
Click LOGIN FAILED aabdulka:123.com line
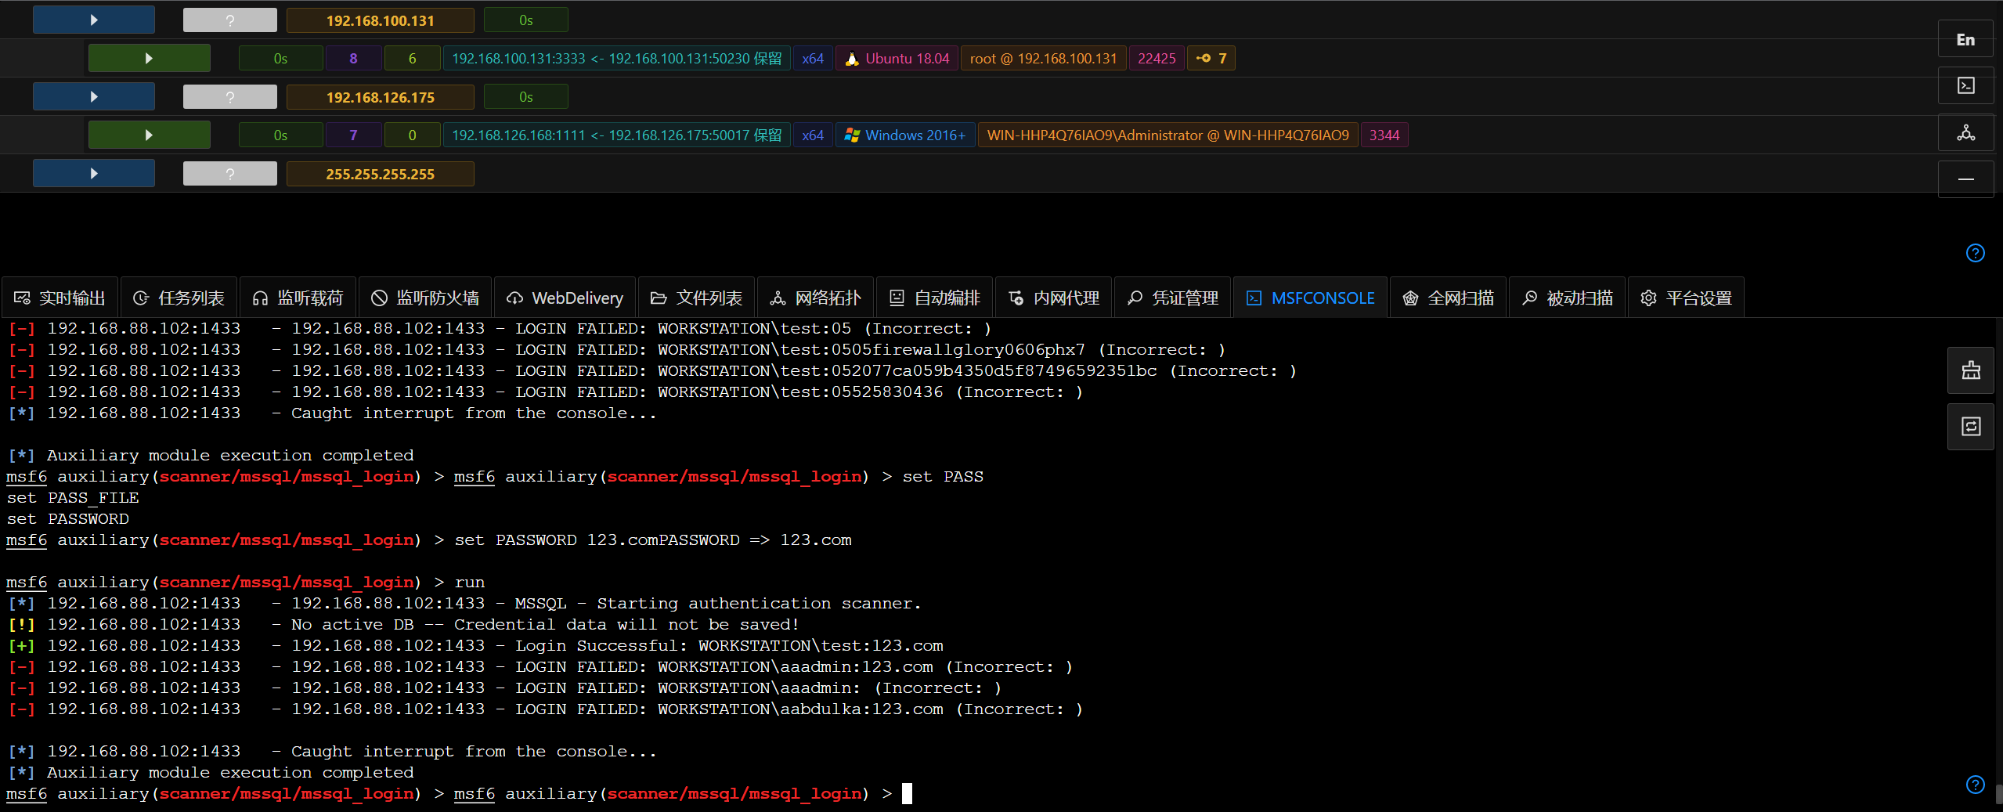(x=546, y=709)
